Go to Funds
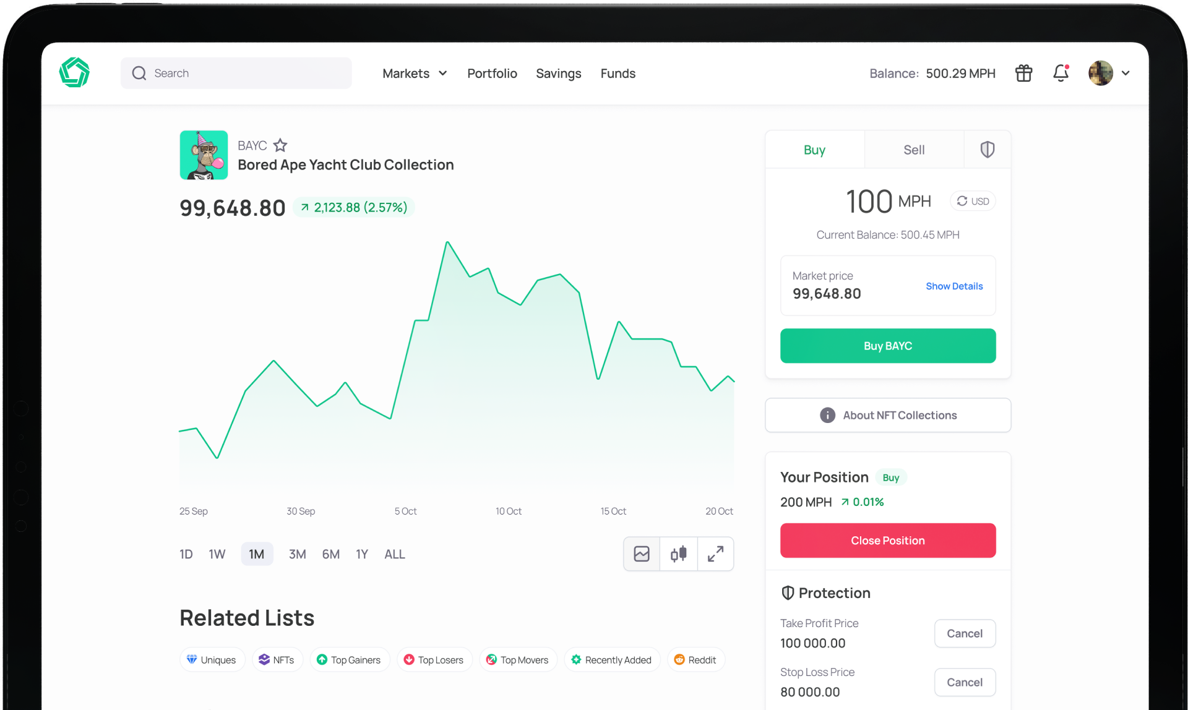The width and height of the screenshot is (1188, 710). pyautogui.click(x=618, y=73)
